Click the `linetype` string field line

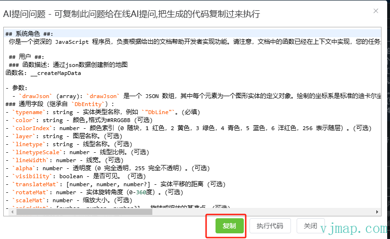(x=69, y=144)
